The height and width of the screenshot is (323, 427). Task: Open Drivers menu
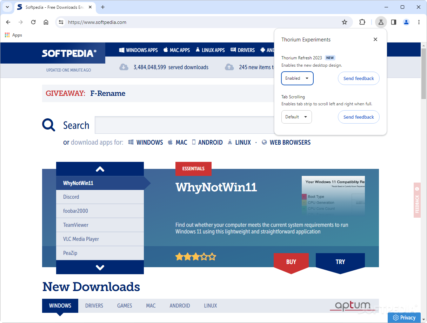(x=242, y=50)
